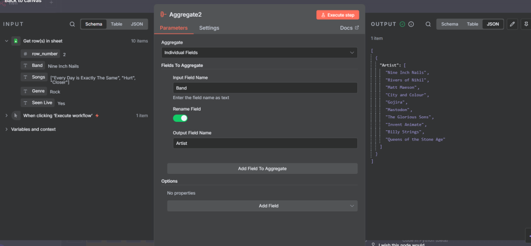The image size is (531, 246).
Task: Open the Docs link
Action: (x=348, y=28)
